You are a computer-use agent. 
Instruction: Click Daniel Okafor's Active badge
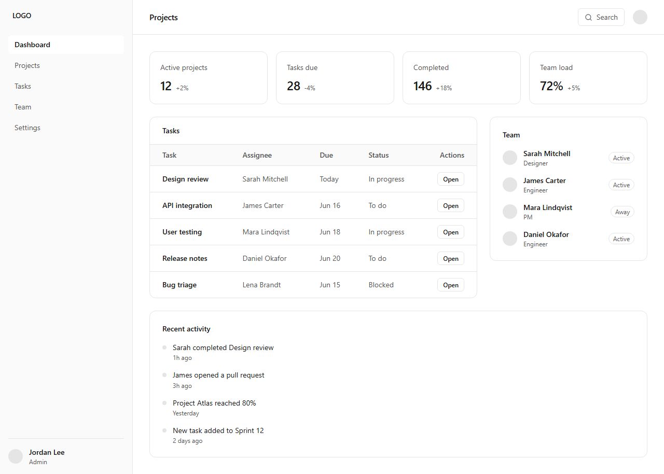(x=621, y=239)
